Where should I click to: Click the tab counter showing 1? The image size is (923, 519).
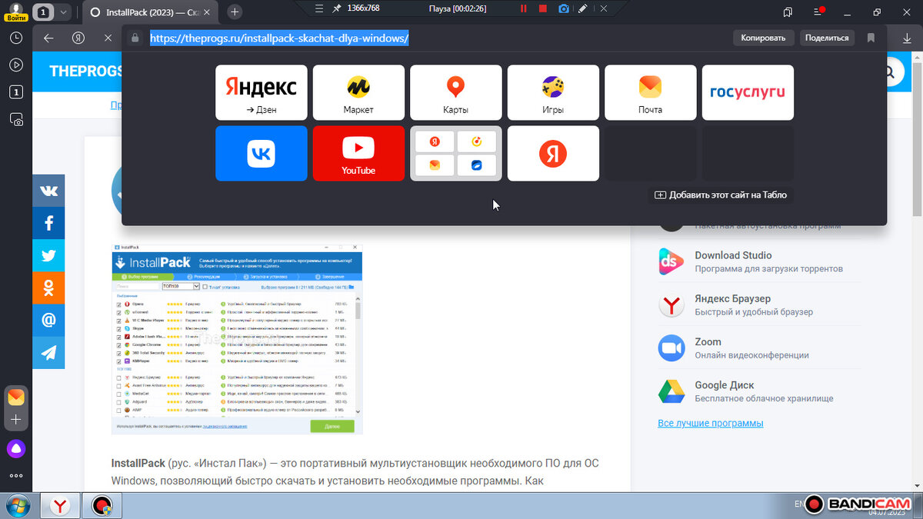44,12
